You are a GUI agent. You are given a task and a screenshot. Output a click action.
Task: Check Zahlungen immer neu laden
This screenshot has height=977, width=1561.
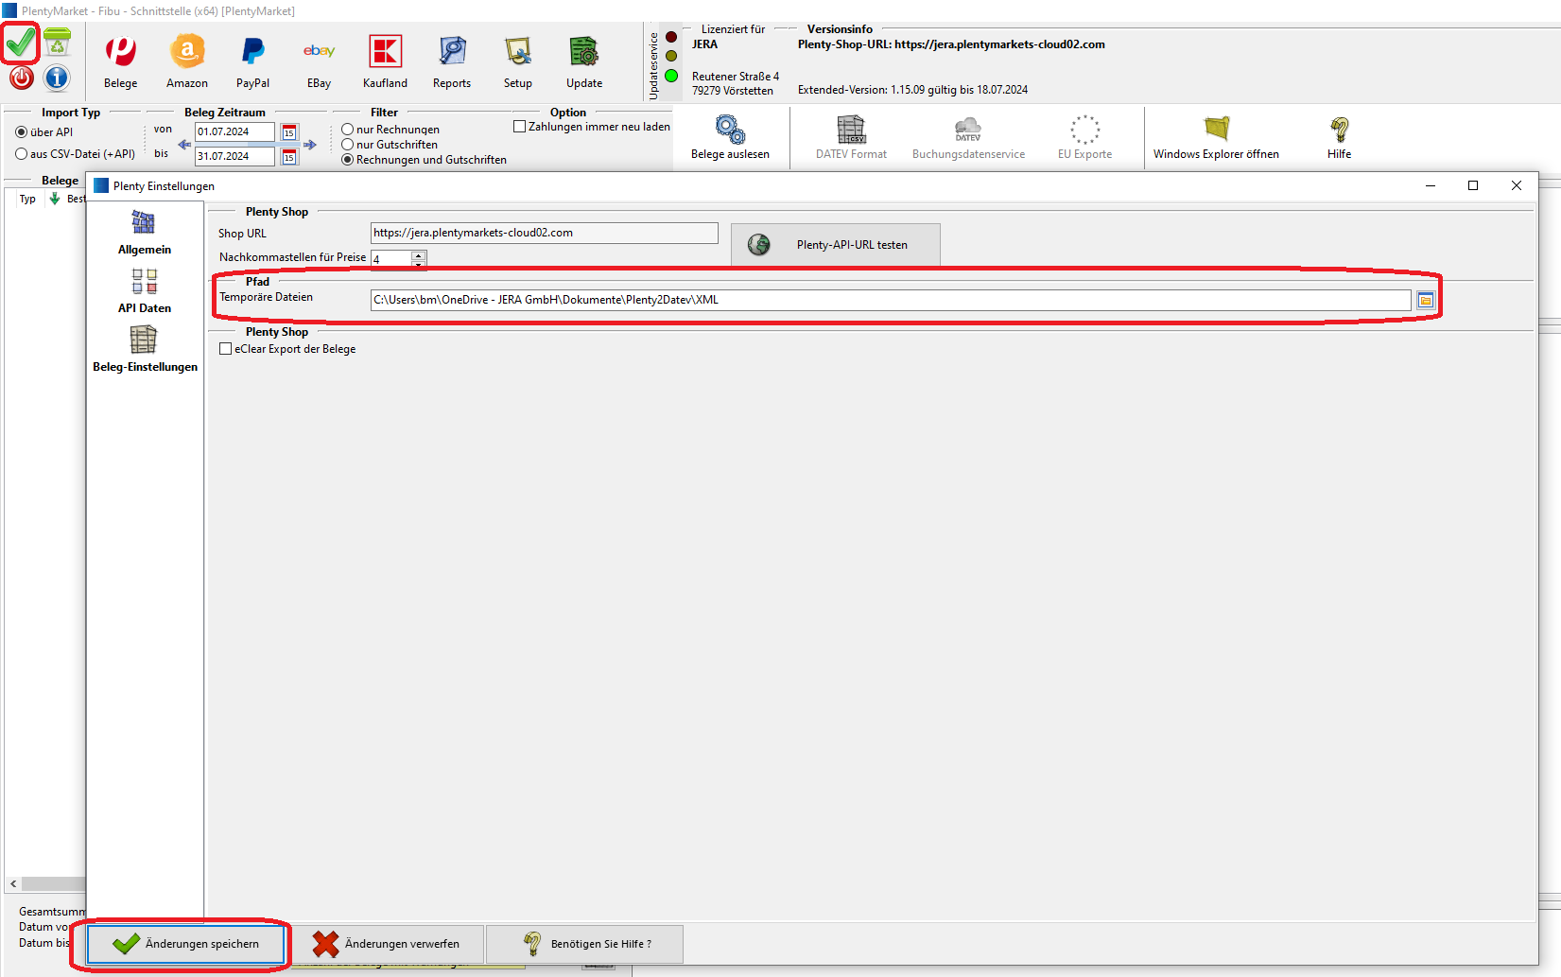pos(519,127)
